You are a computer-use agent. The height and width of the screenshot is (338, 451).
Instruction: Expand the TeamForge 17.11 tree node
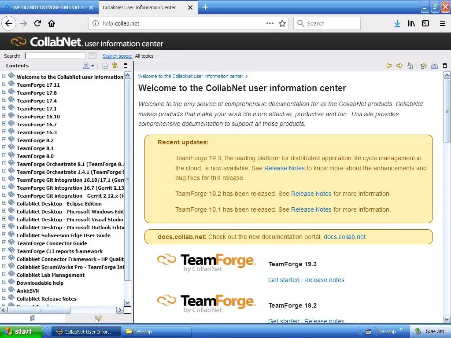tap(4, 84)
